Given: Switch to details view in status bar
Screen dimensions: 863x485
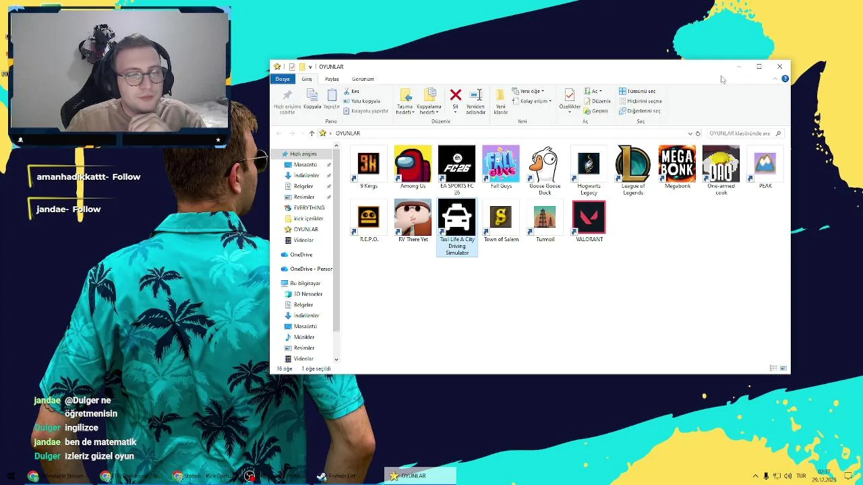Looking at the screenshot, I should (773, 368).
